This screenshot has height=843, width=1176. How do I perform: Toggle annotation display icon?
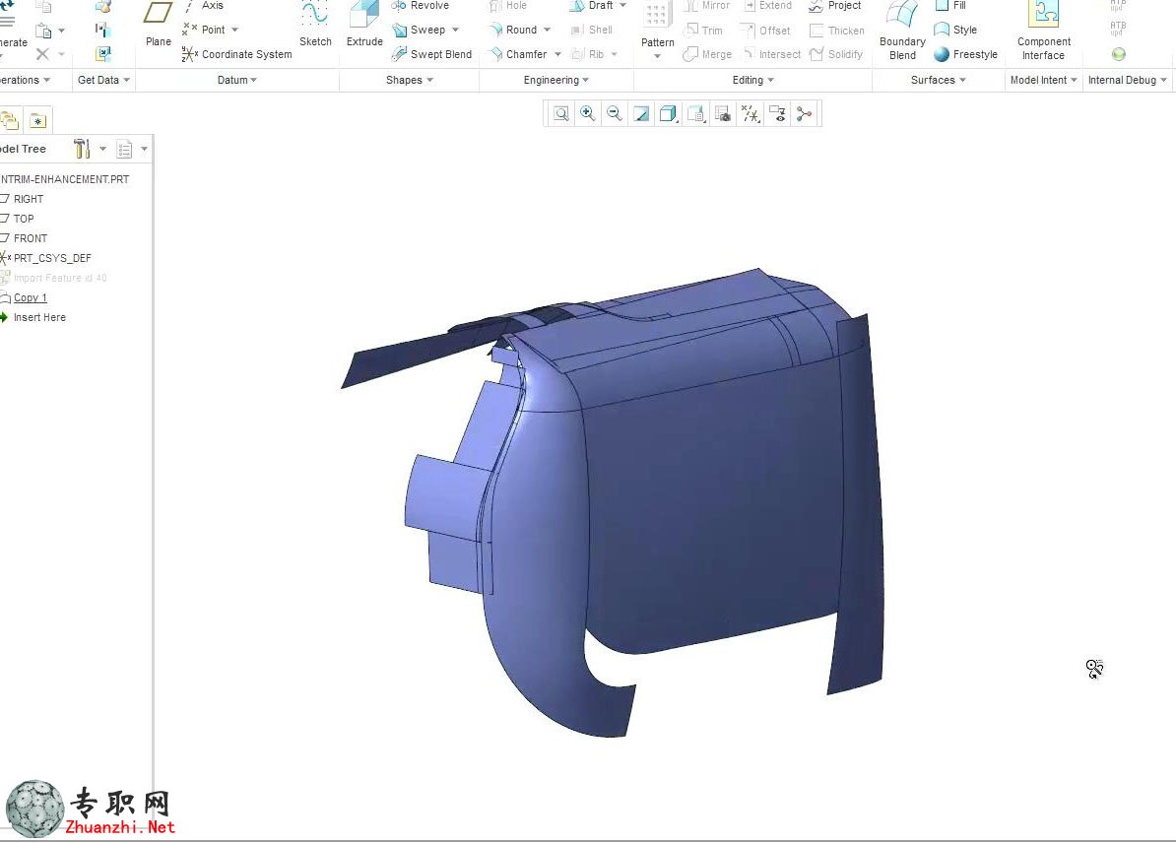tap(778, 114)
